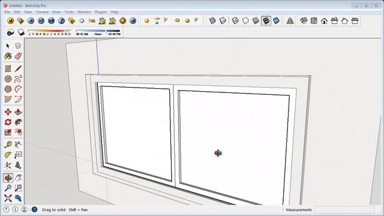
Task: Pick the Tape Measure tool
Action: (8, 145)
